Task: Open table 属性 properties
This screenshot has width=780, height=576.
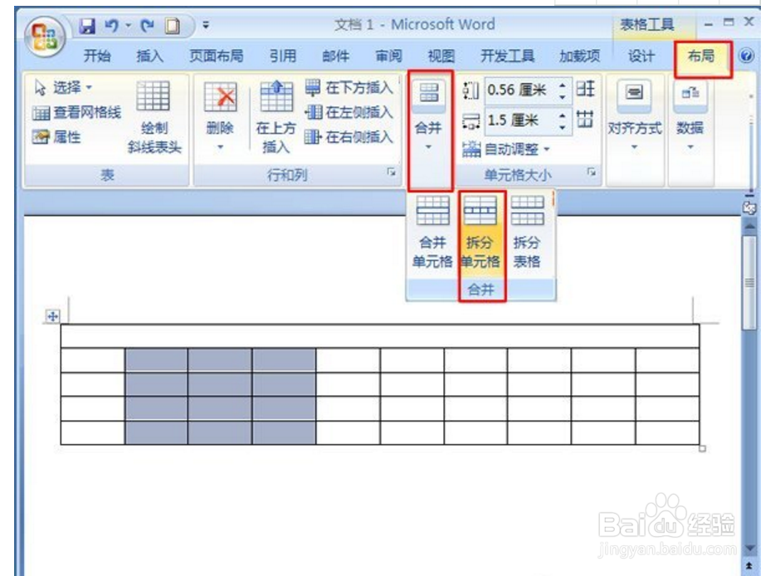Action: [x=56, y=136]
